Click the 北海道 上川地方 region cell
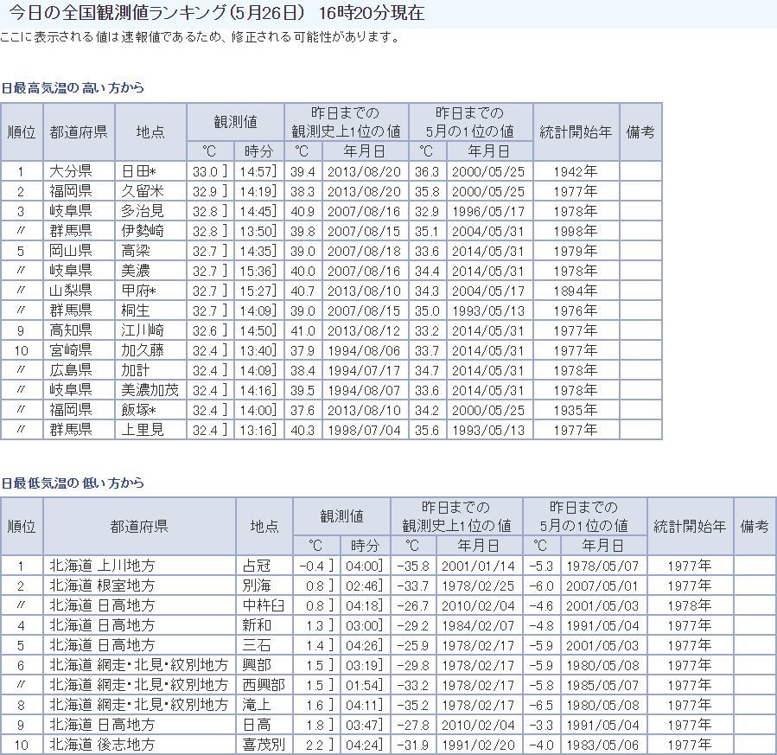The height and width of the screenshot is (755, 777). click(x=102, y=566)
